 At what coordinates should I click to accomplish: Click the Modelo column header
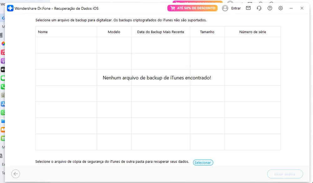click(114, 32)
